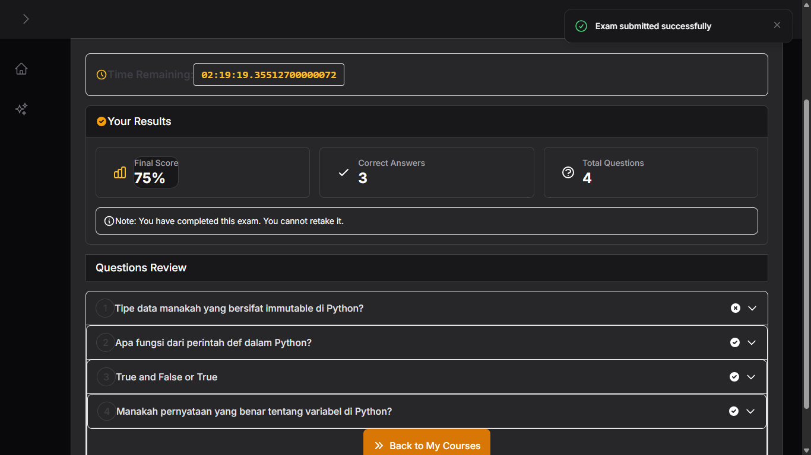Click the 75% final score value

(x=150, y=178)
